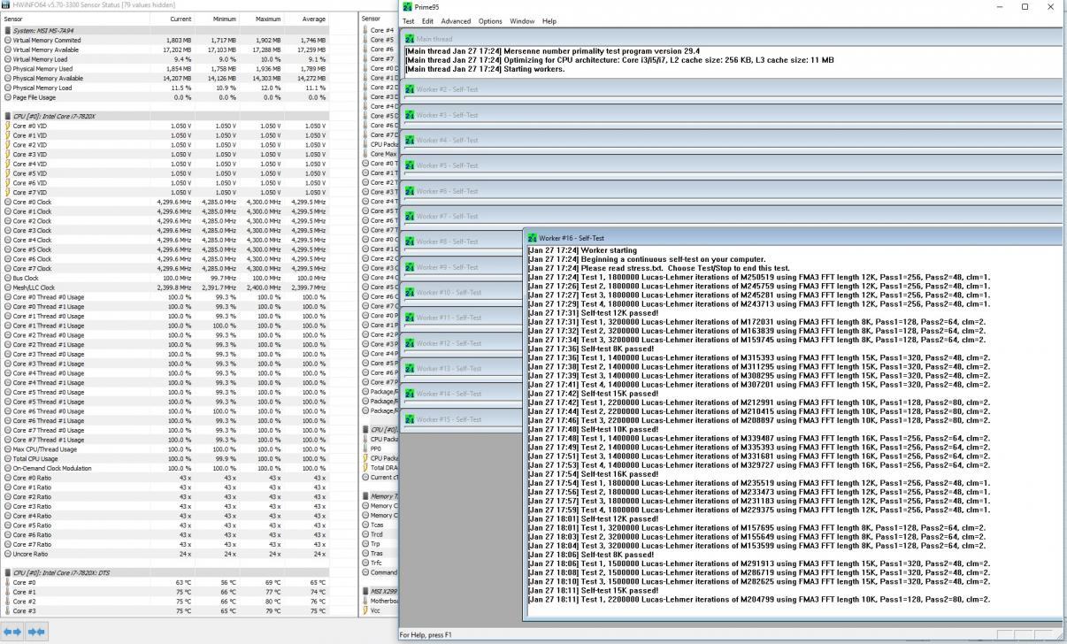The width and height of the screenshot is (1067, 644).
Task: Select the Max CPU/Thread Usage row
Action: 165,448
